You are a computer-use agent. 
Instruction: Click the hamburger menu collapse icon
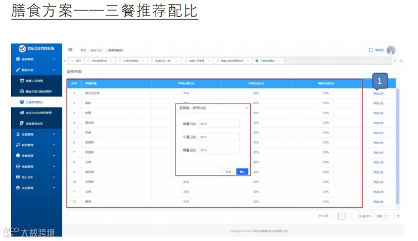(x=70, y=50)
